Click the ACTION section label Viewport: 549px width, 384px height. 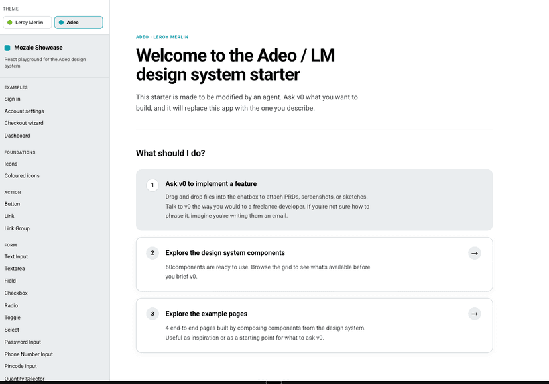pos(13,193)
